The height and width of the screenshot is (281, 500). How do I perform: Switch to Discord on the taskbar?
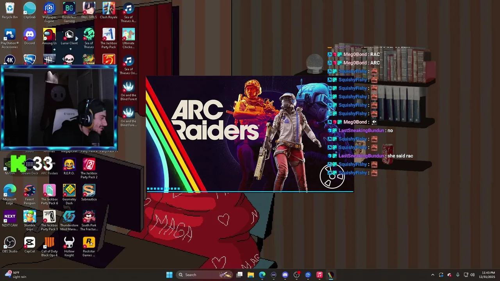click(x=285, y=275)
